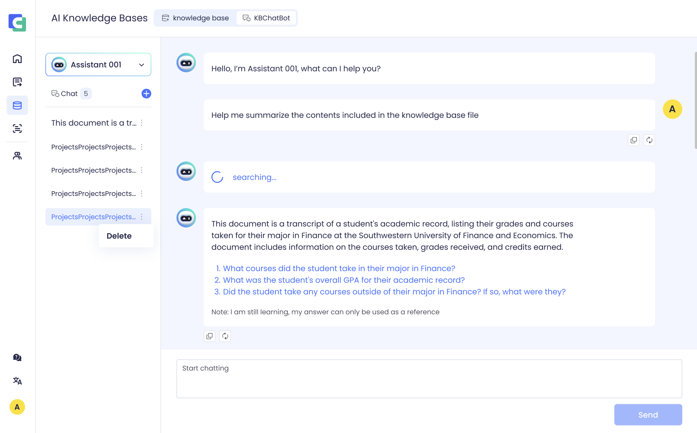The width and height of the screenshot is (697, 433).
Task: Click suggested question about overall GPA
Action: pos(343,280)
